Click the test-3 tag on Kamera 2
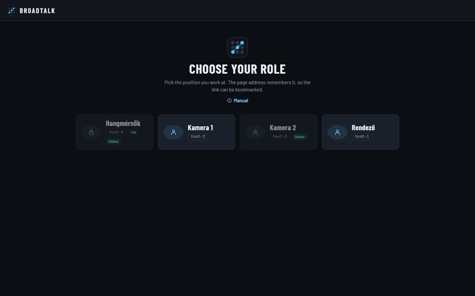Viewport: 475px width, 296px height. click(x=280, y=136)
